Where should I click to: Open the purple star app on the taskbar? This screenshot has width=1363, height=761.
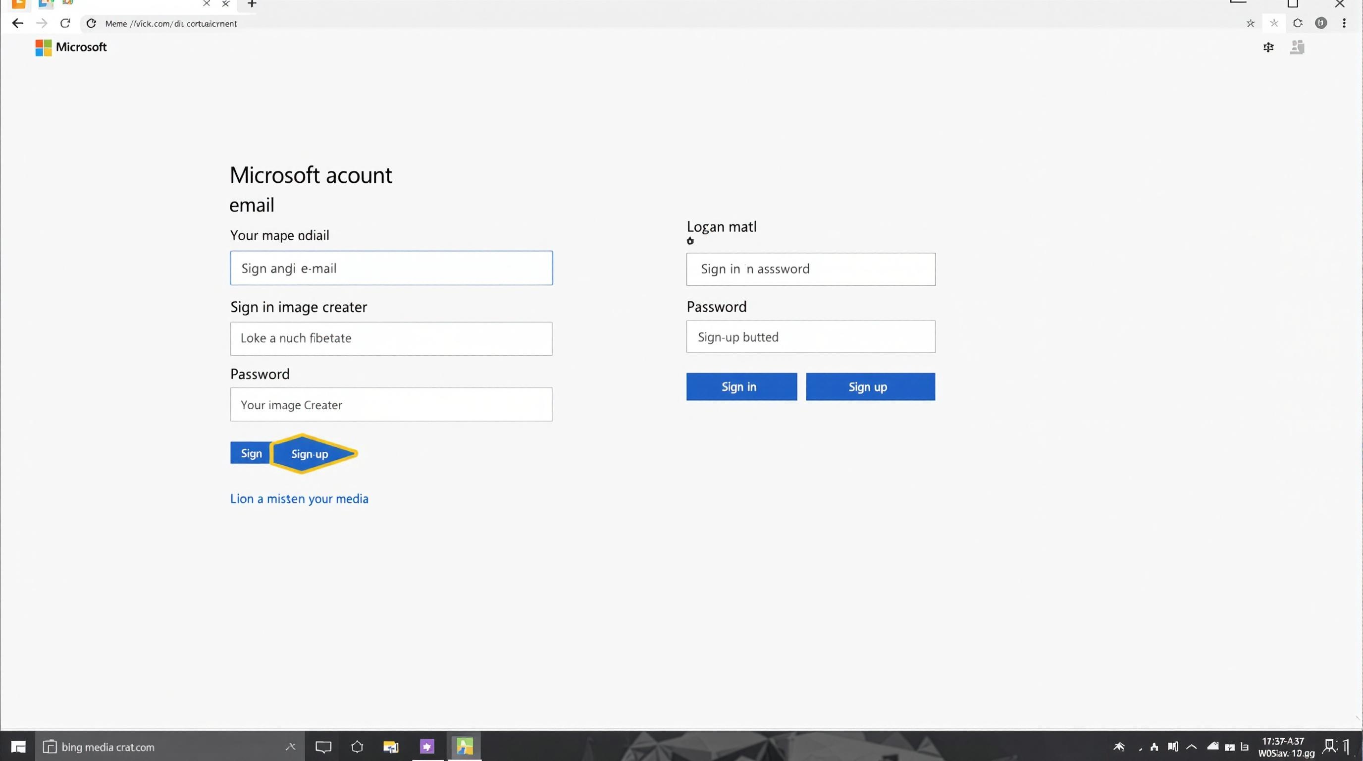click(427, 747)
